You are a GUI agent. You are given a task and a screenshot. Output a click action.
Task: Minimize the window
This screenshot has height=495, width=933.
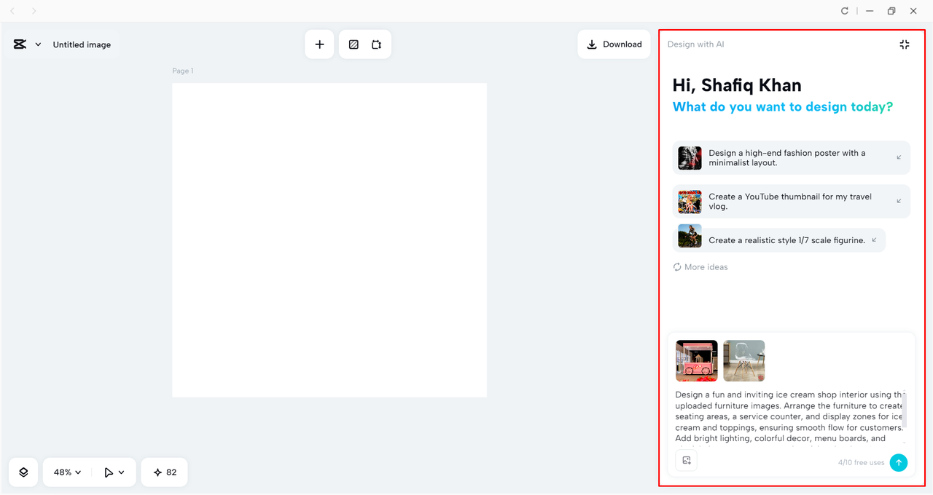870,11
